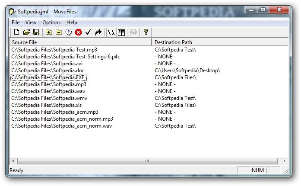Viewport: 301px width, 186px height.
Task: Click the Open folder toolbar icon
Action: tap(26, 32)
